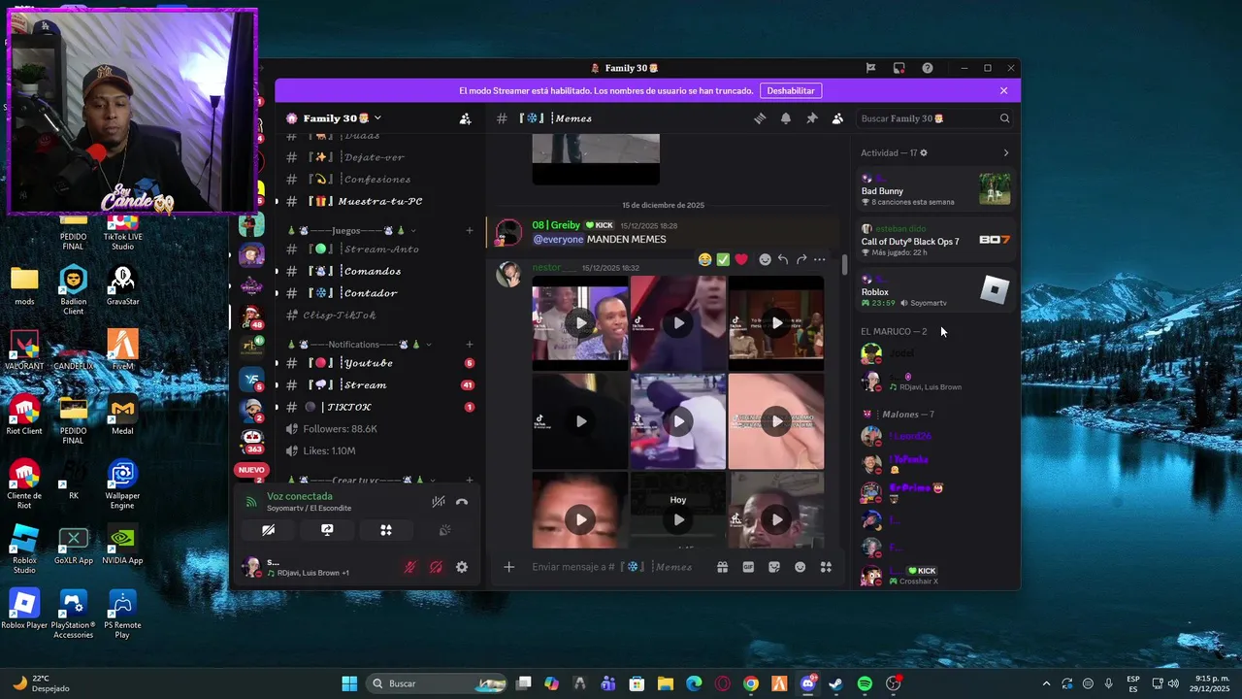Open notification settings bell icon
This screenshot has height=699, width=1242.
point(786,118)
